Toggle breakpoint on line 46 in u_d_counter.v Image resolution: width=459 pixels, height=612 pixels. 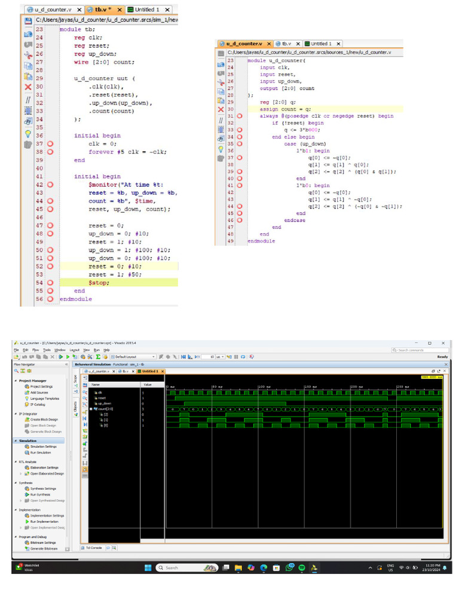[240, 220]
